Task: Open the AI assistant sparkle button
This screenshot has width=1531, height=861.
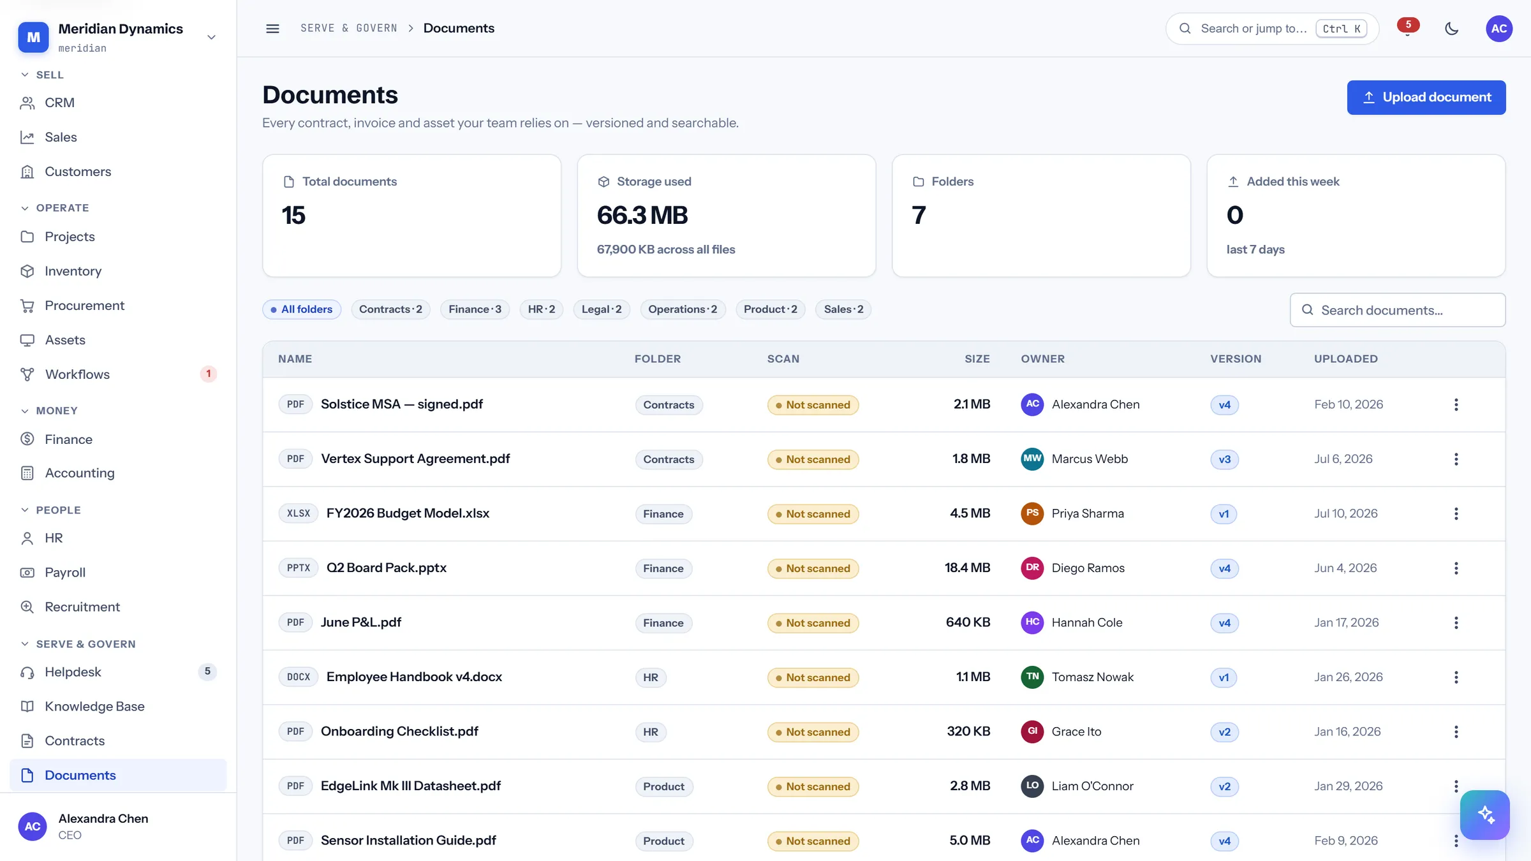Action: tap(1484, 814)
